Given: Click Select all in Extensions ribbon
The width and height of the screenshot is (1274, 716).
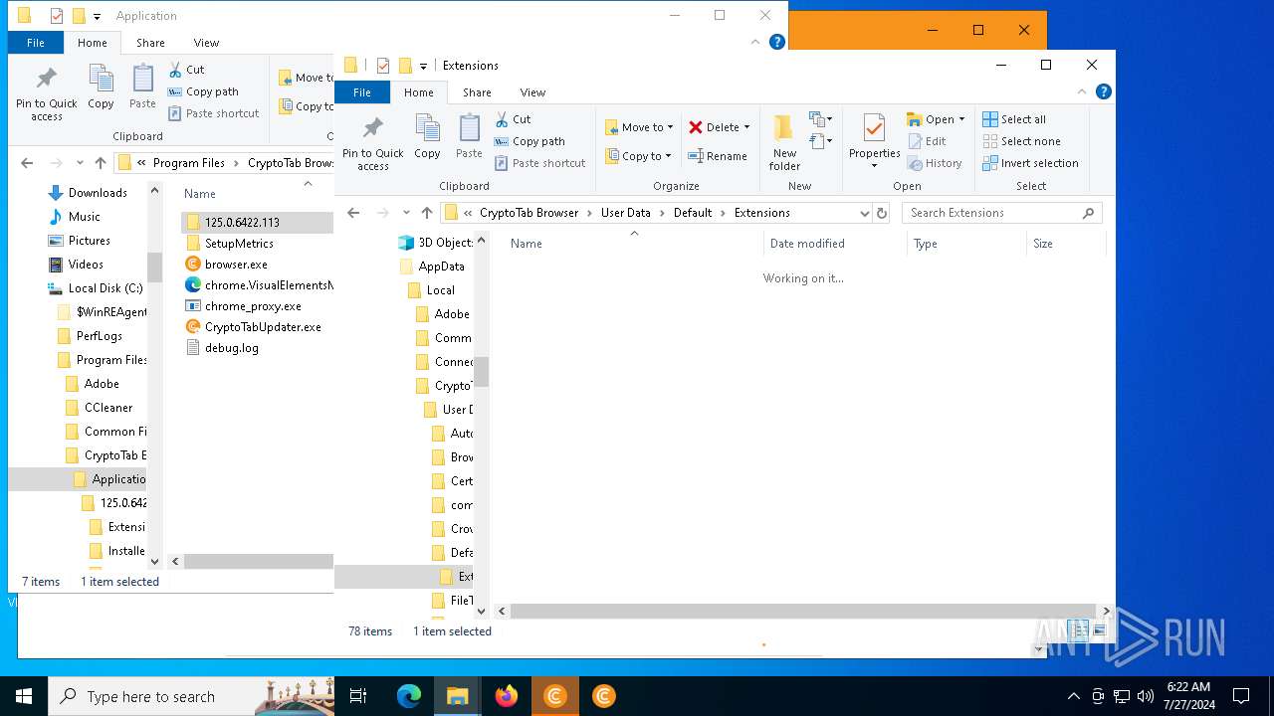Looking at the screenshot, I should (x=1014, y=119).
